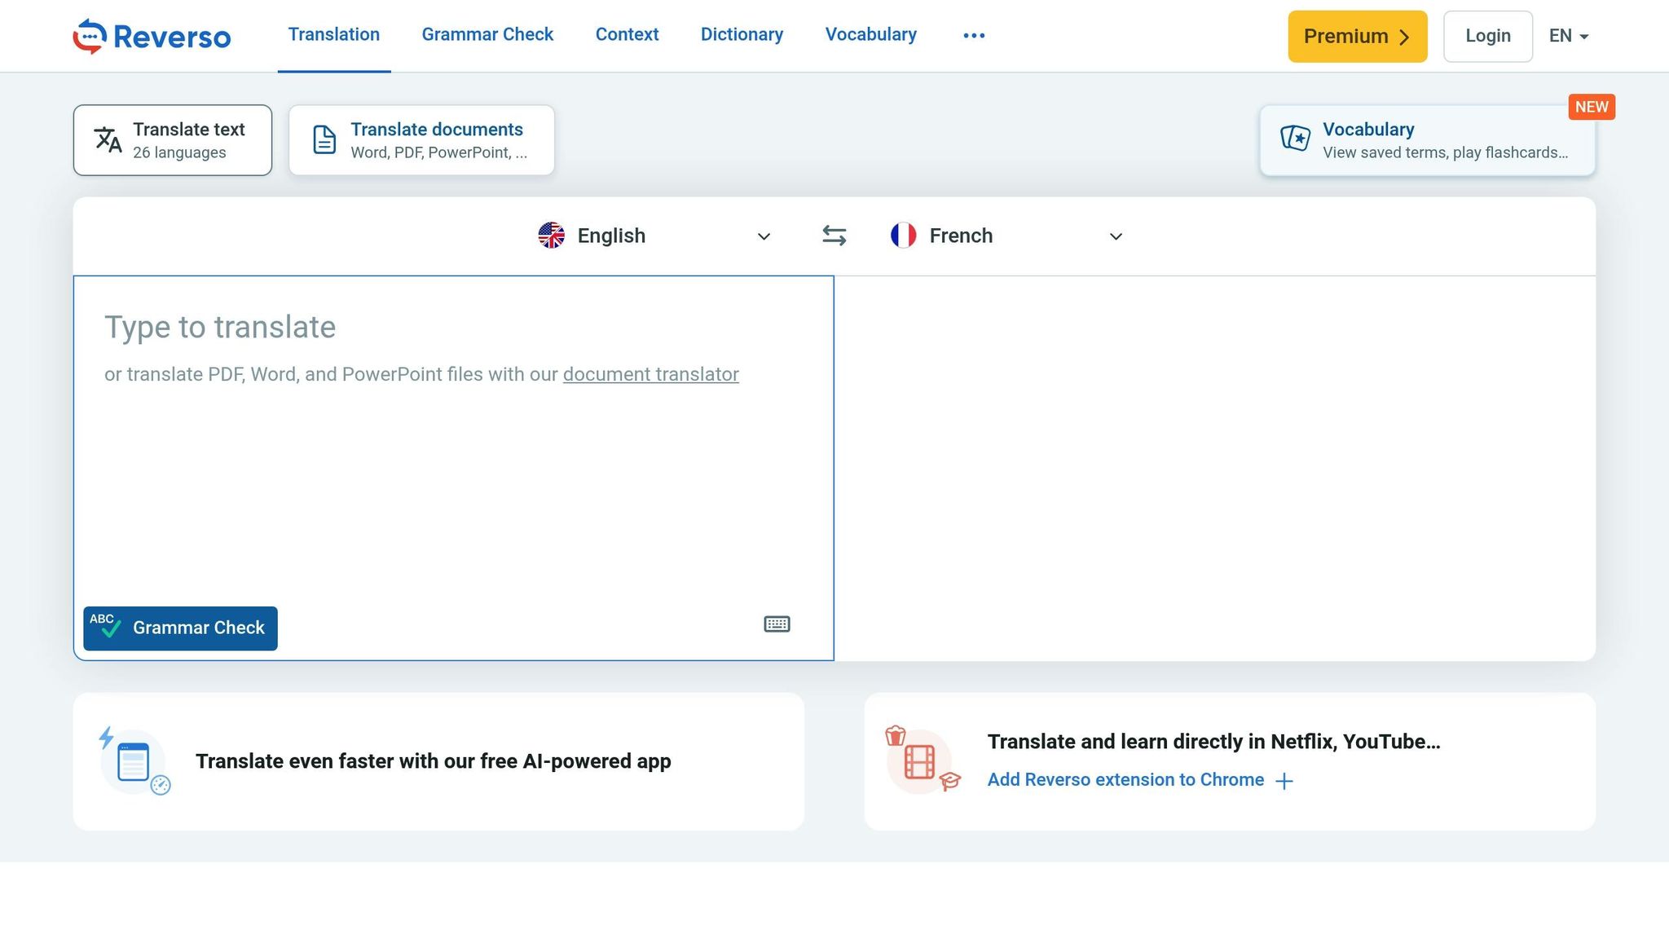Click the AI-powered app browser icon
Image resolution: width=1669 pixels, height=939 pixels.
(134, 762)
